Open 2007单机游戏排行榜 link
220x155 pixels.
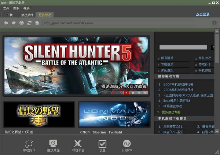coord(178,84)
